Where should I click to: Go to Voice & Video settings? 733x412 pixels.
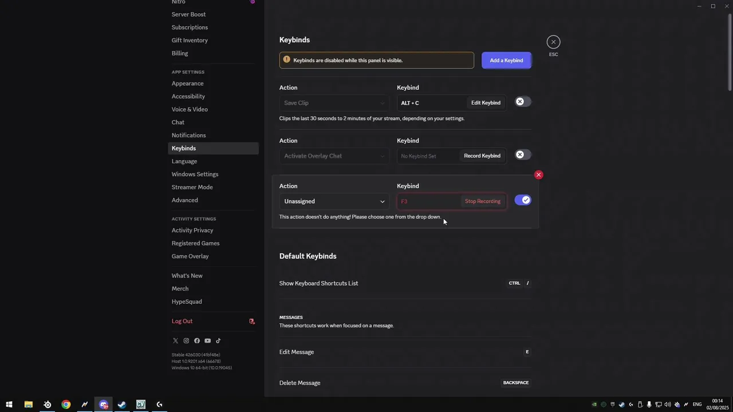pyautogui.click(x=190, y=109)
